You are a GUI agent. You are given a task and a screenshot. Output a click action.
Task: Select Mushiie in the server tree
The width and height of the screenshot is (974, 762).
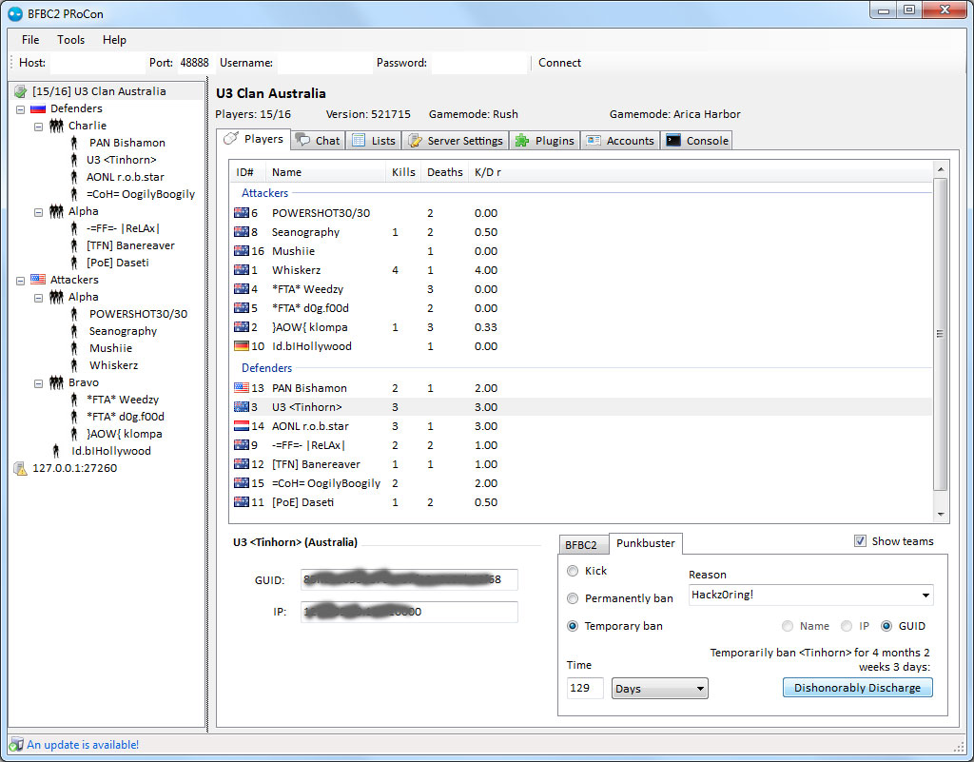[110, 348]
